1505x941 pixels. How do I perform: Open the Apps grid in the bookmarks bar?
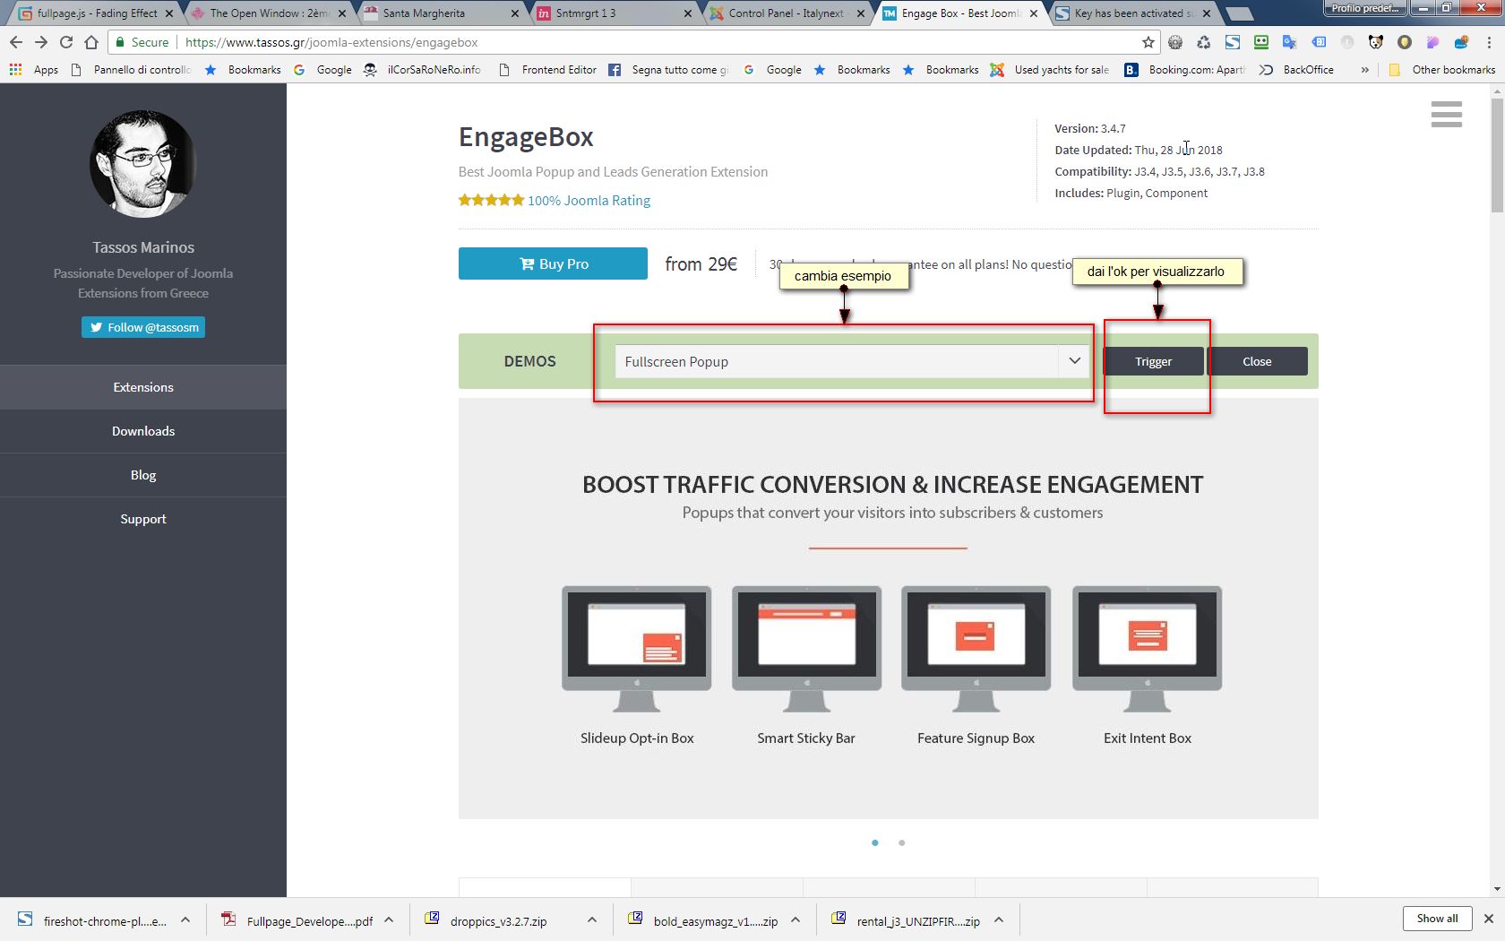(x=33, y=69)
